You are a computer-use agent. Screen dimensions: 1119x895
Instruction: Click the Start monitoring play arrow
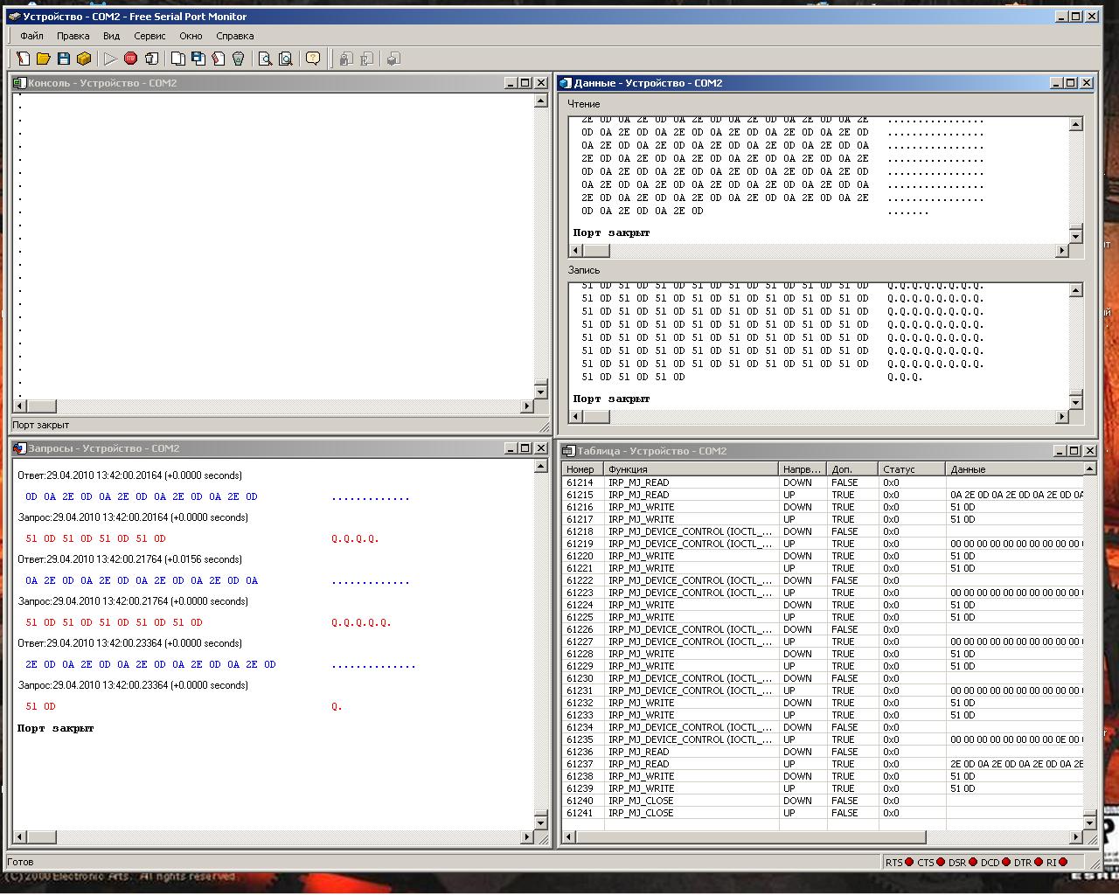[110, 59]
